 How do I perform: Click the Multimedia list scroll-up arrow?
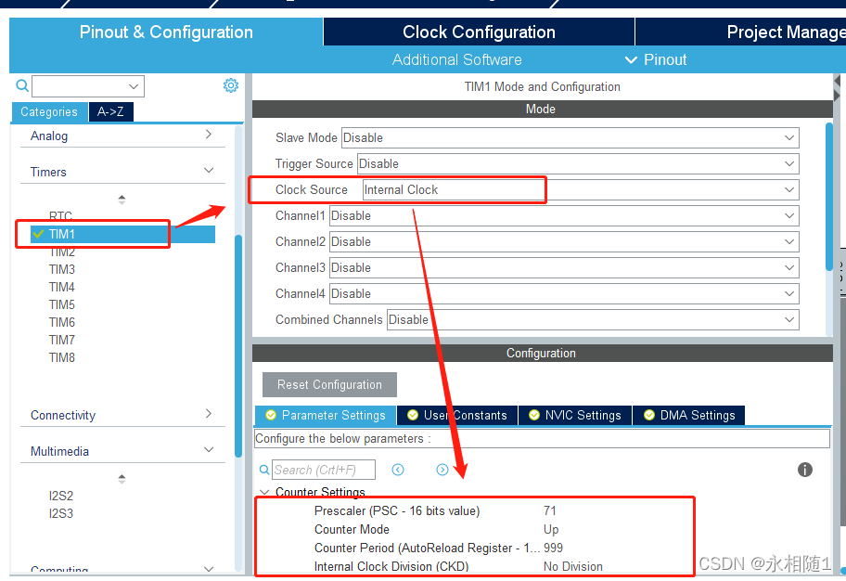(x=122, y=477)
